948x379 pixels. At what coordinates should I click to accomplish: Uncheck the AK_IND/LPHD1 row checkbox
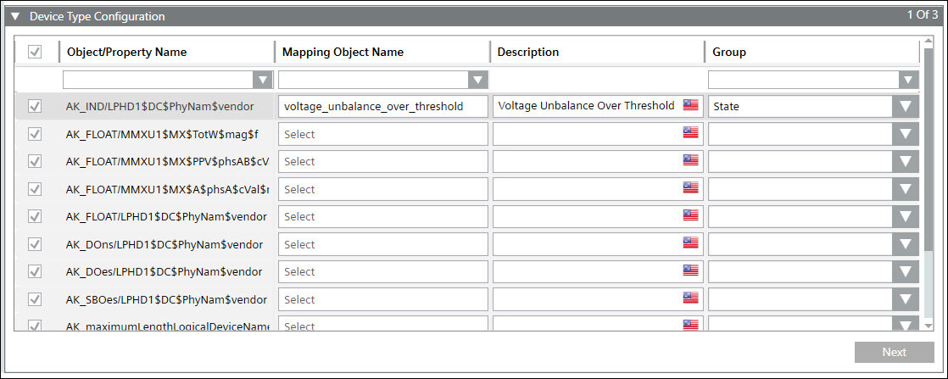35,106
